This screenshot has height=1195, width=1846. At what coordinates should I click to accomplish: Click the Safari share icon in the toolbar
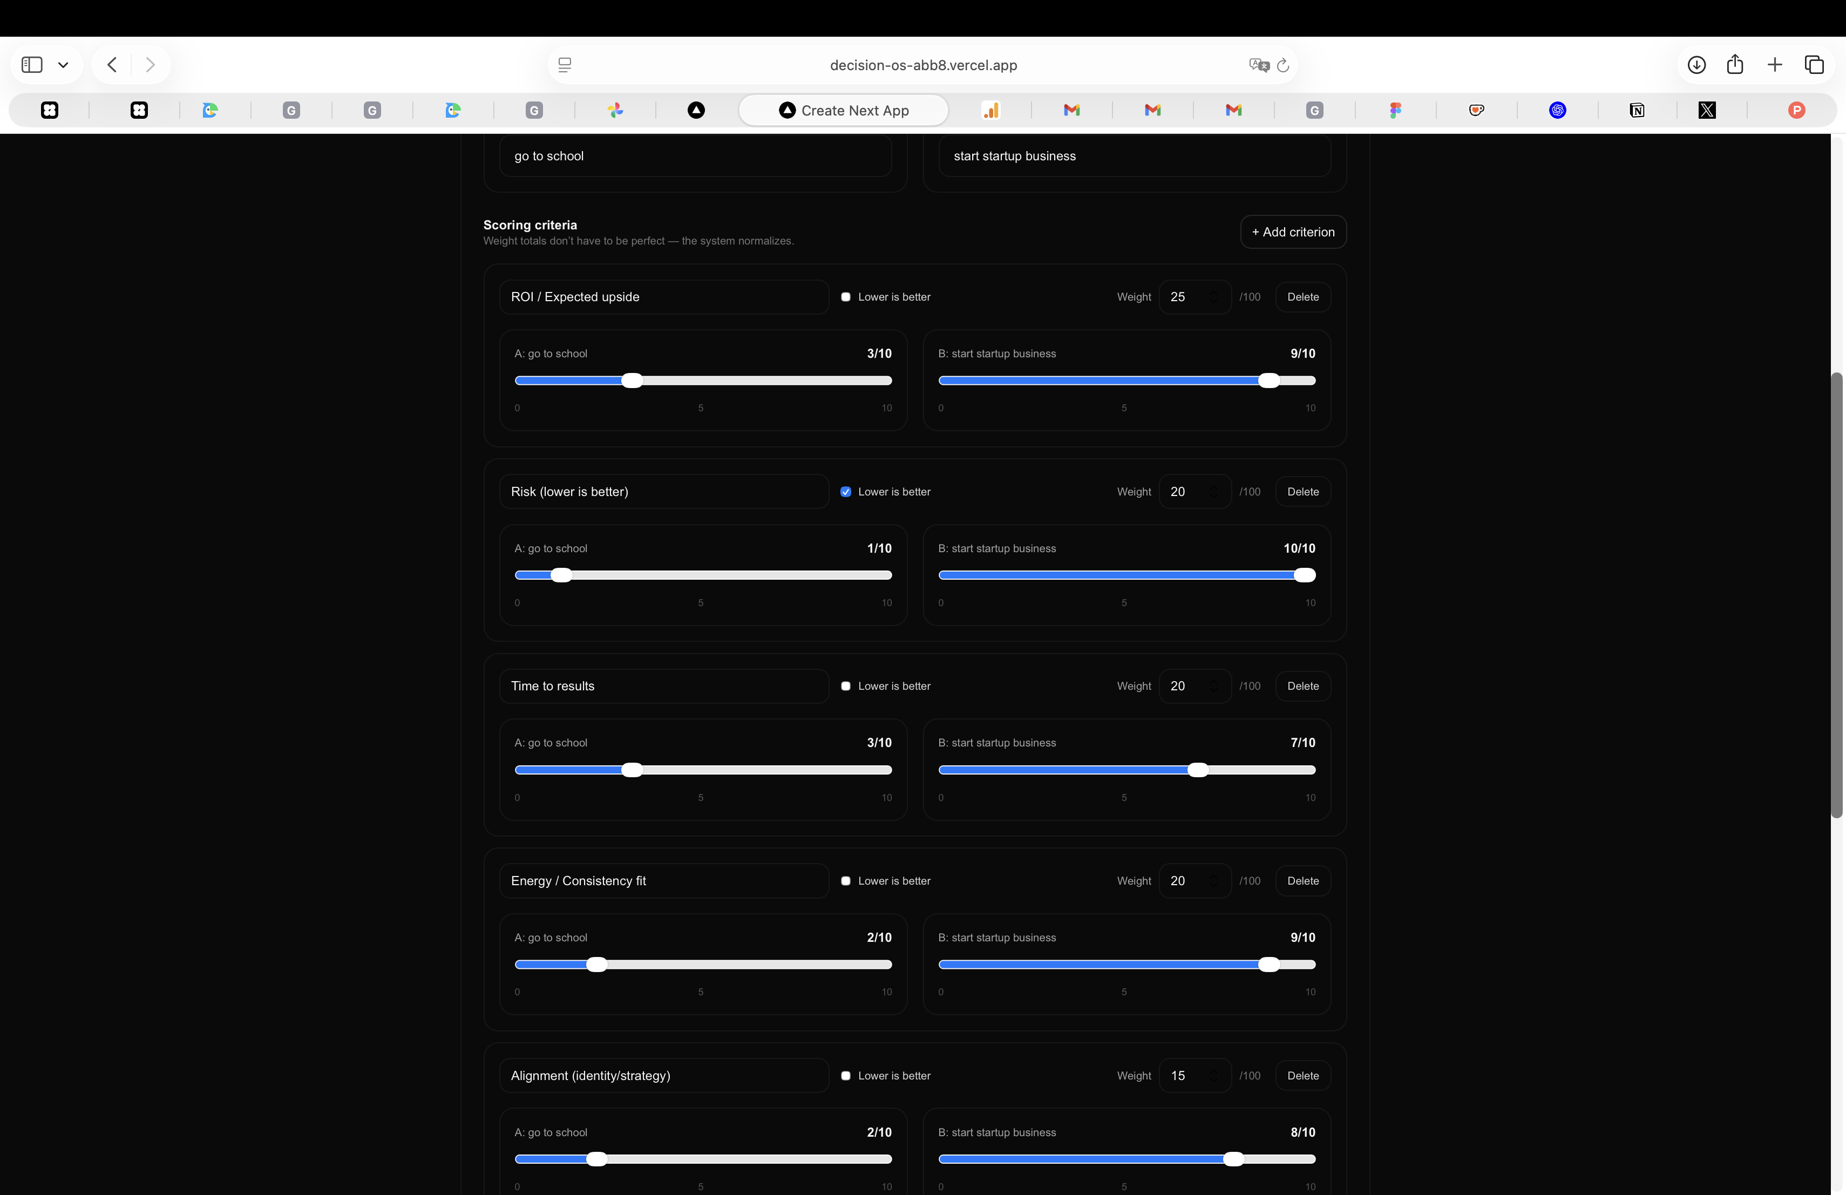coord(1735,64)
